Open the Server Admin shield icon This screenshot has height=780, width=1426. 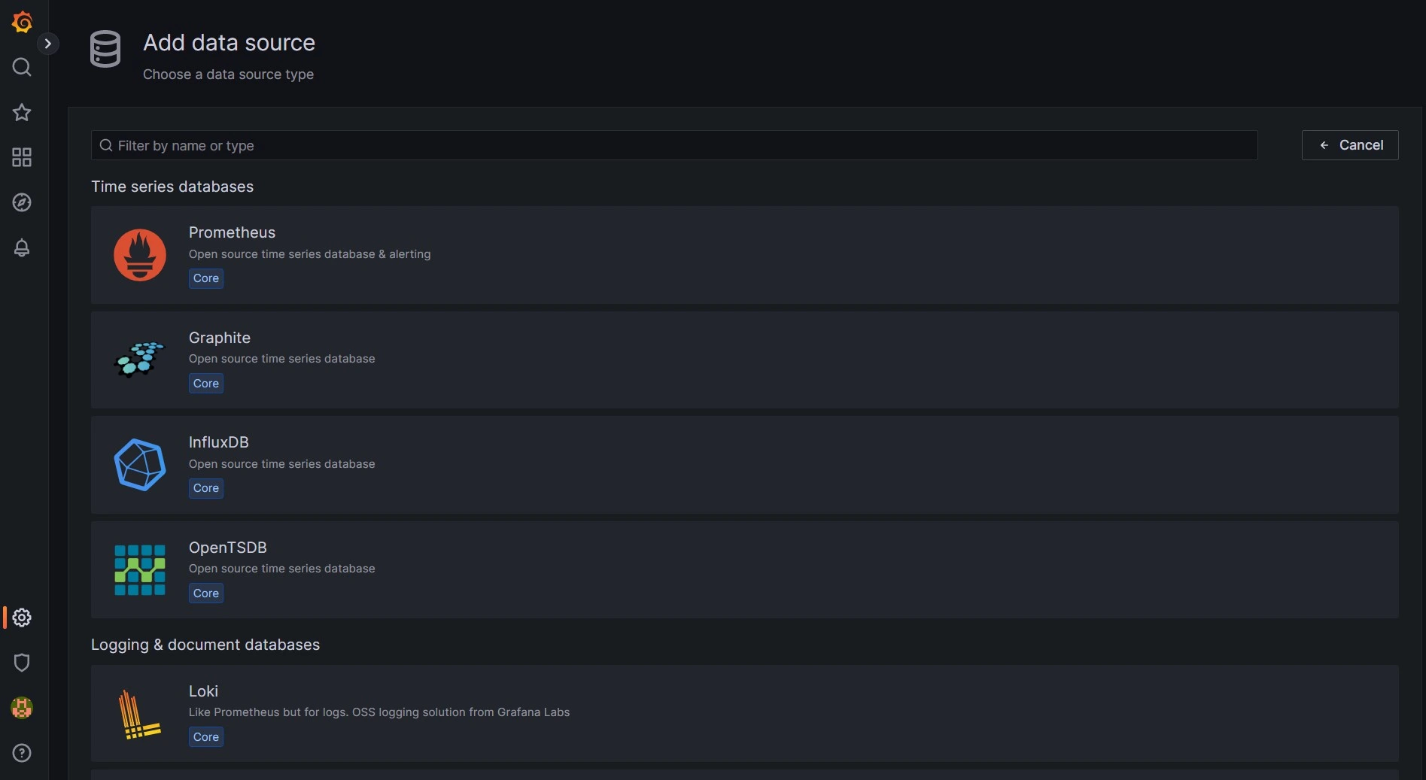click(x=22, y=663)
